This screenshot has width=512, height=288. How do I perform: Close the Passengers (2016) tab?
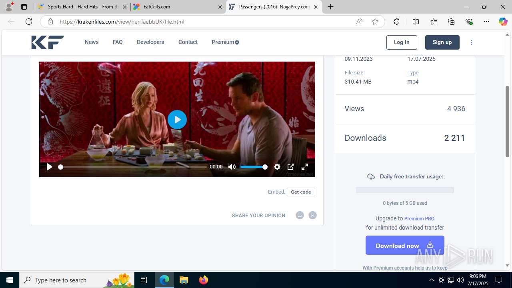pos(316,7)
